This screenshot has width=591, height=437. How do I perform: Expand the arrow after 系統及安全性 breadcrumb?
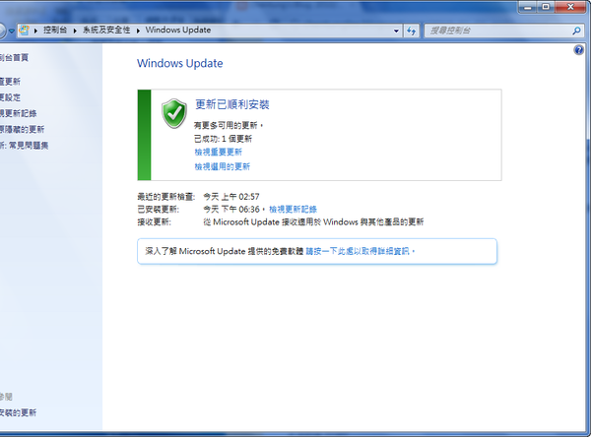(x=138, y=31)
